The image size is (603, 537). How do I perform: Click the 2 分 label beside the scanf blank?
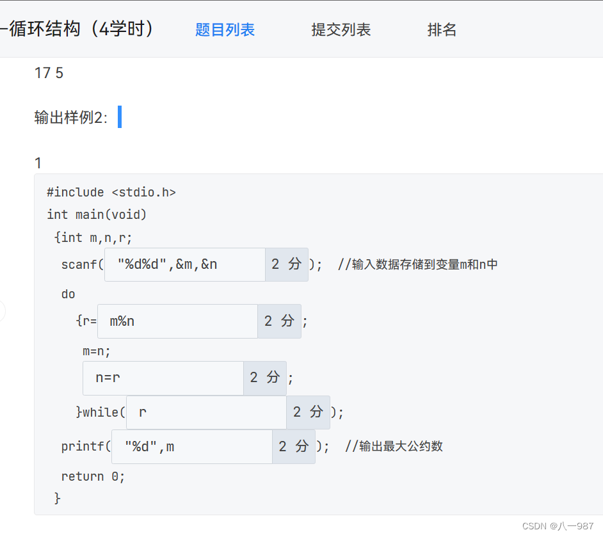click(286, 264)
